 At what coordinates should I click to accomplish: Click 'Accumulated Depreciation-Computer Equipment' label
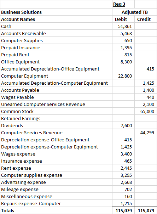[54, 83]
